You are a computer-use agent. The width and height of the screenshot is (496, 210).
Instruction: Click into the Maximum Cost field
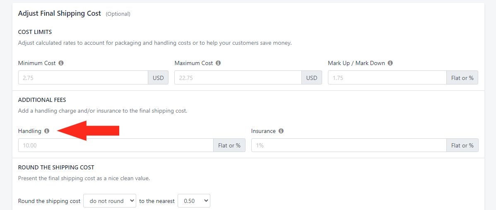238,77
